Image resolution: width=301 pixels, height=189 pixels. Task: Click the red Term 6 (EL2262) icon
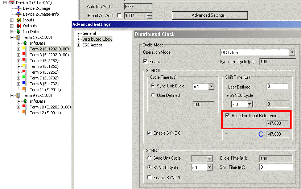click(x=25, y=72)
